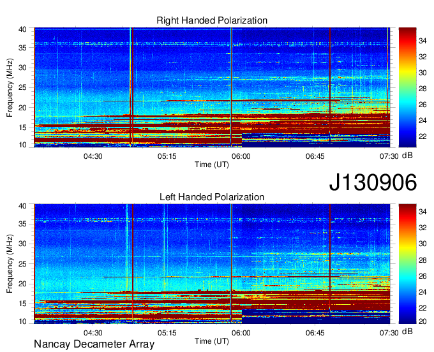Click the right-handed polarization color scale bar

click(x=407, y=87)
